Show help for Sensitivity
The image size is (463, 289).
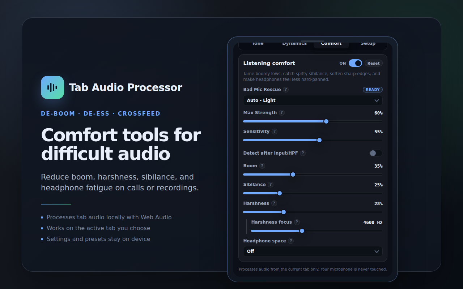275,131
